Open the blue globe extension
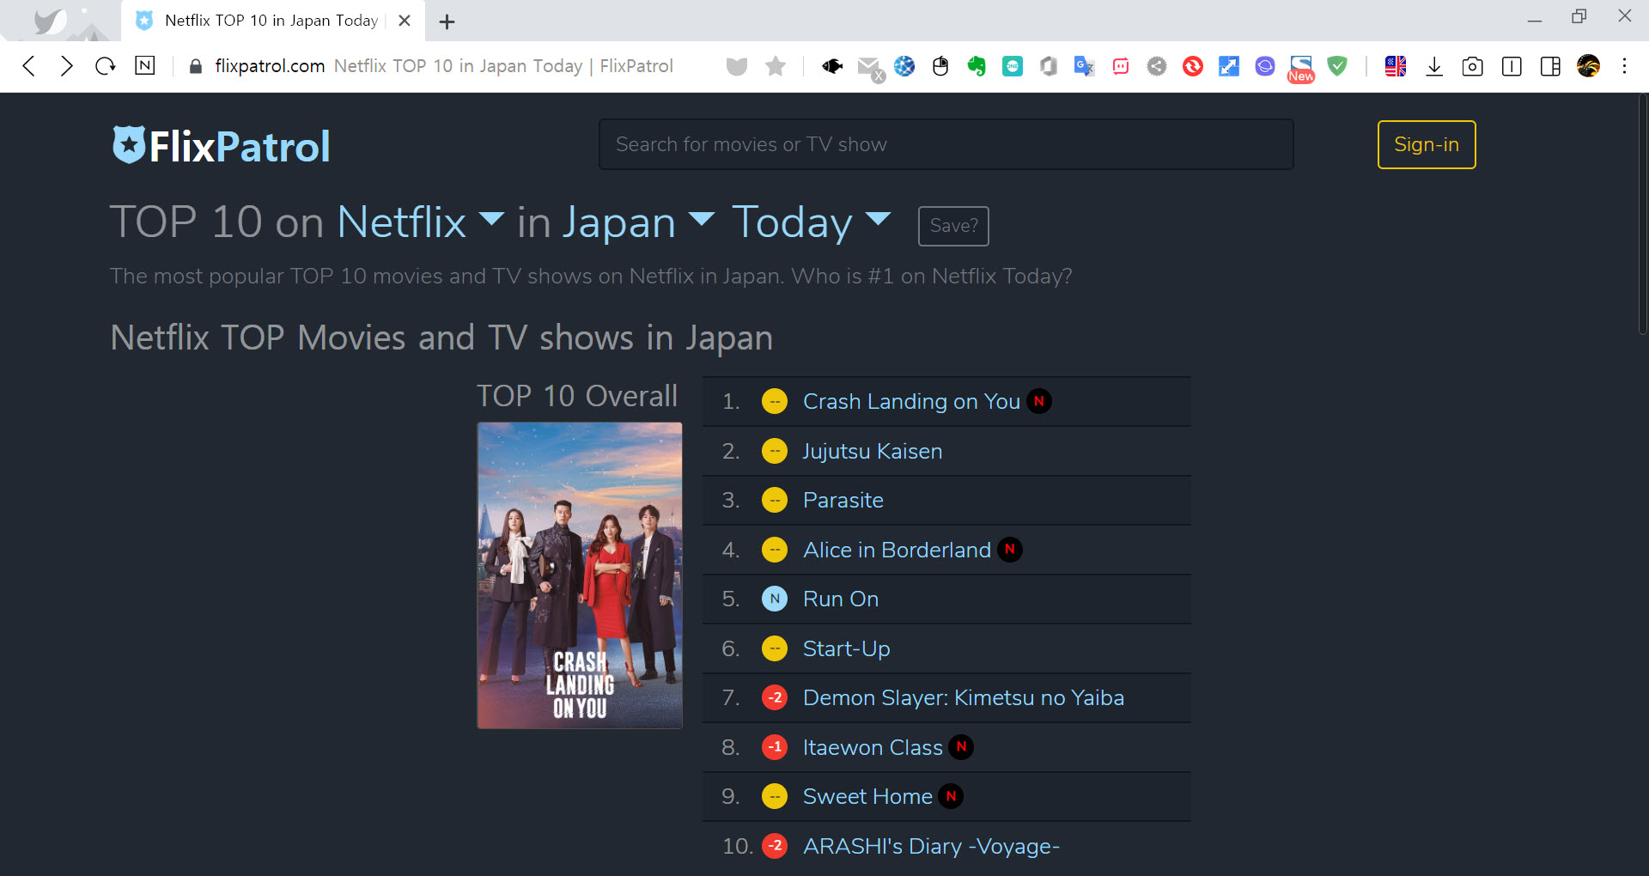This screenshot has width=1649, height=876. (x=904, y=66)
